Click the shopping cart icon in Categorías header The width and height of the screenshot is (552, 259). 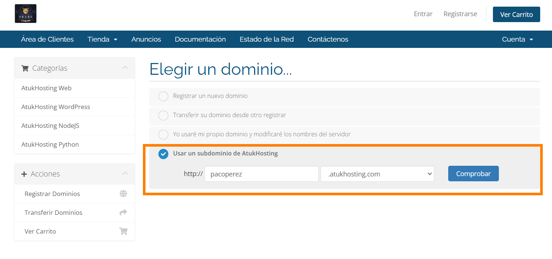25,68
